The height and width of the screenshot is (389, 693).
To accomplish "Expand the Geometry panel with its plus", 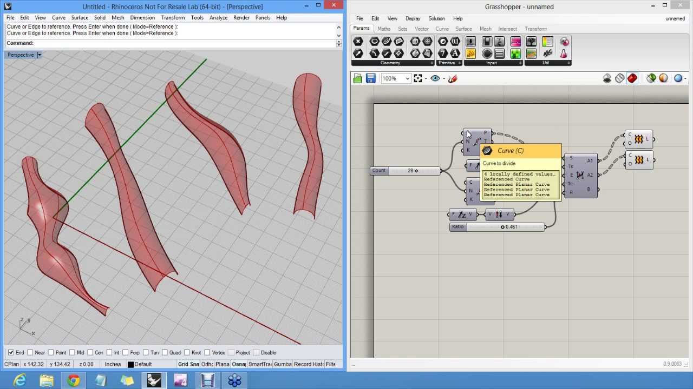I will click(432, 63).
